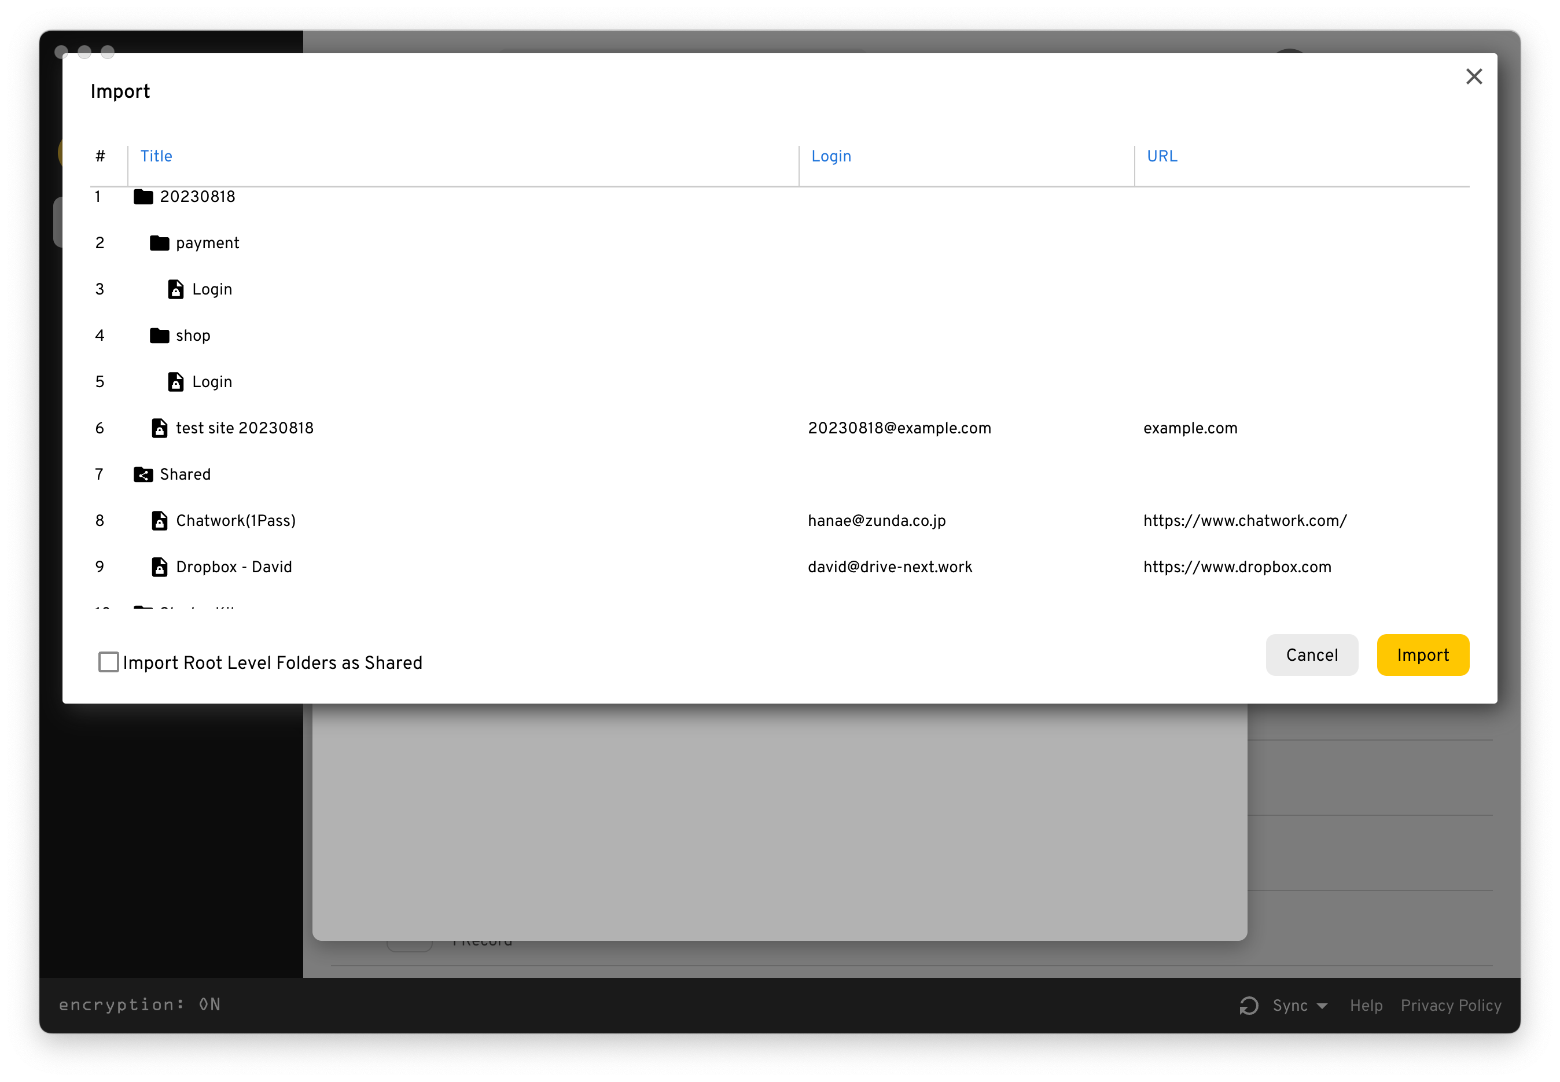Close the Import dialog with X
The width and height of the screenshot is (1560, 1082).
(x=1473, y=76)
